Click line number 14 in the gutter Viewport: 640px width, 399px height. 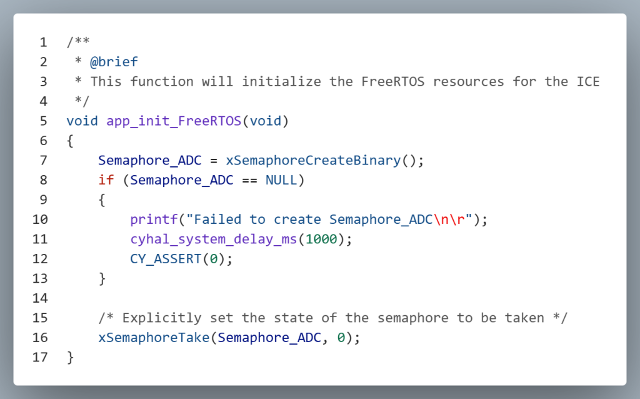(x=39, y=298)
